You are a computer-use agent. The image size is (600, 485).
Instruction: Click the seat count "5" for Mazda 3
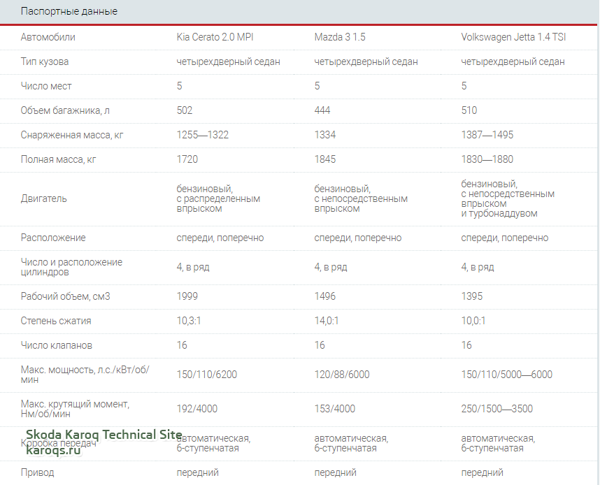317,86
